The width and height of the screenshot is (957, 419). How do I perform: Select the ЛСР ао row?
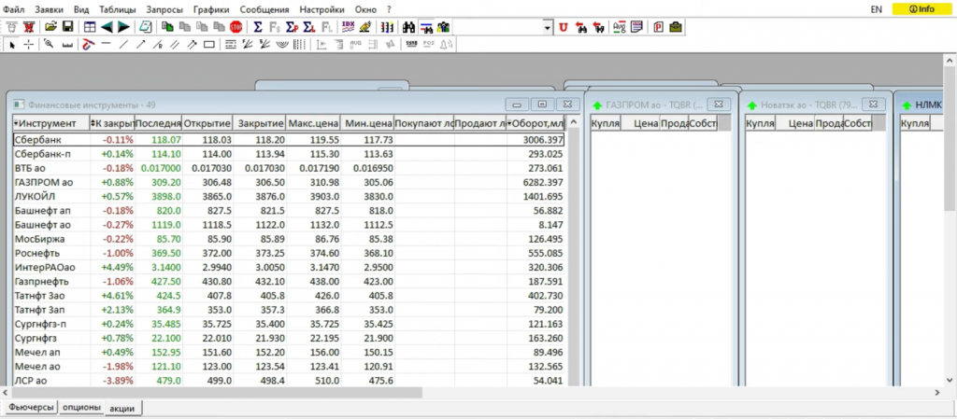tap(288, 380)
